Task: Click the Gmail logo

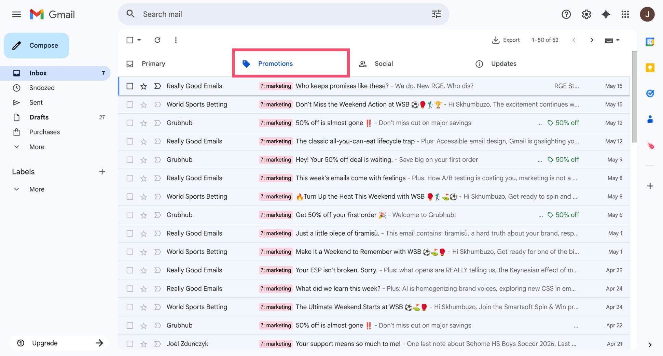Action: pos(52,14)
